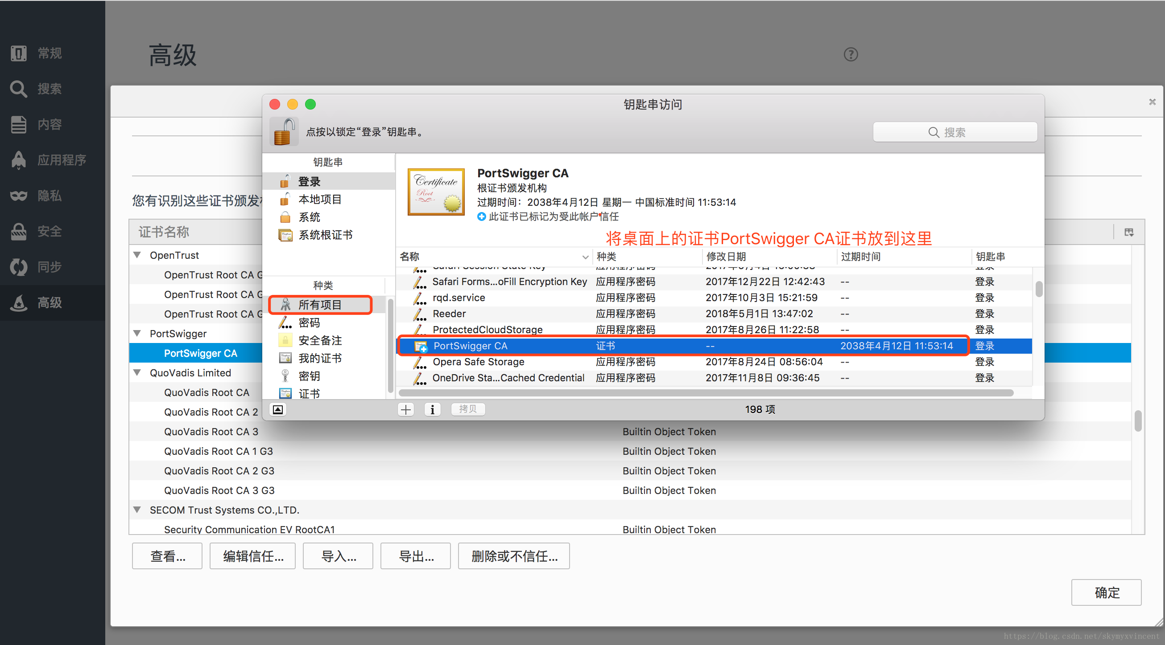Open the 搜索 magnifier section in sidebar

pos(19,89)
